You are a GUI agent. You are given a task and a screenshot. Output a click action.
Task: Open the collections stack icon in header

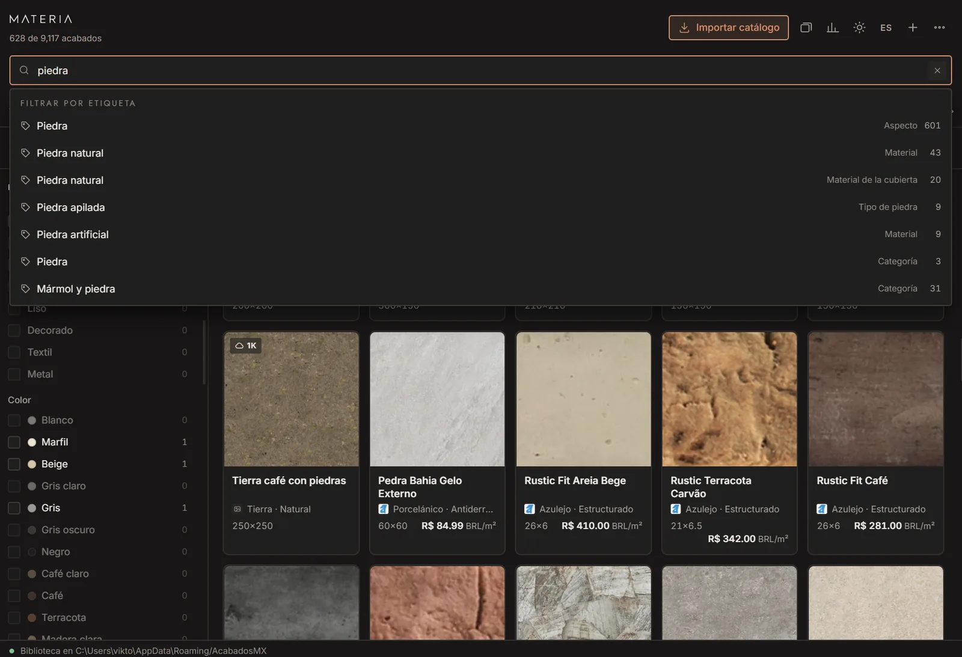pyautogui.click(x=806, y=28)
